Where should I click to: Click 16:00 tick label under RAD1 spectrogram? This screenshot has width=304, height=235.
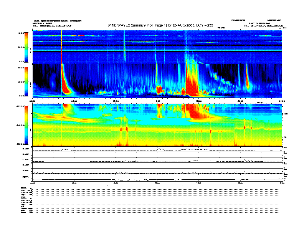pos(199,101)
